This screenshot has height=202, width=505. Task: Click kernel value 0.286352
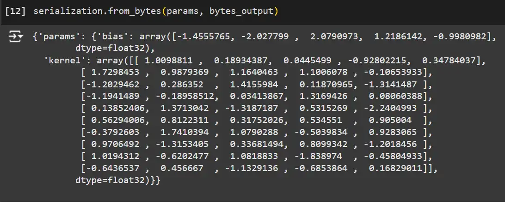(182, 85)
